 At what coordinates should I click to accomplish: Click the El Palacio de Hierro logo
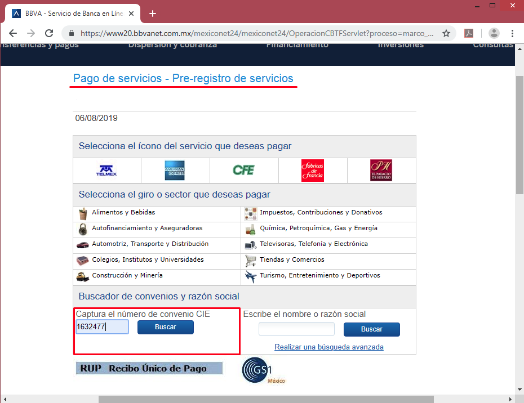point(381,171)
